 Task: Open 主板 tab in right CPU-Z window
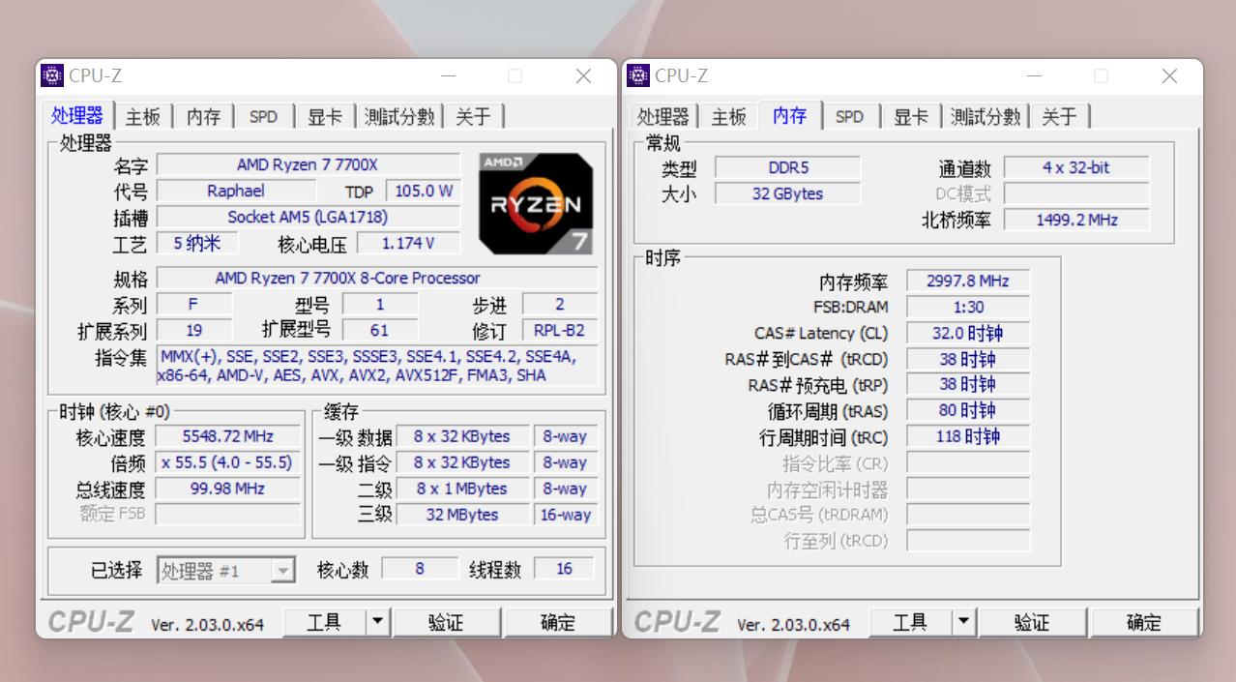[728, 117]
